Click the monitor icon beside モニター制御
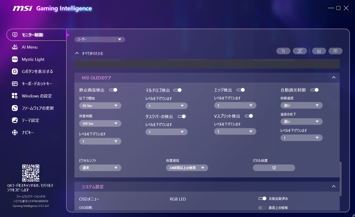Screen dimensions: 355x217 point(15,35)
